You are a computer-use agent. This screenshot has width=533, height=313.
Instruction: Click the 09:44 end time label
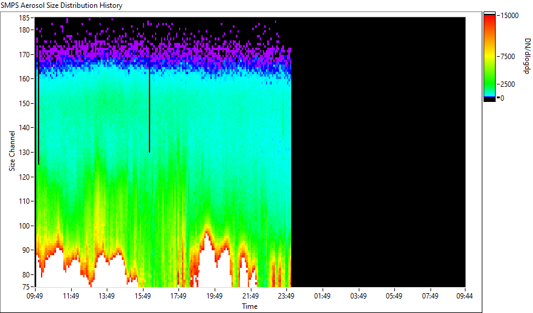(x=464, y=296)
